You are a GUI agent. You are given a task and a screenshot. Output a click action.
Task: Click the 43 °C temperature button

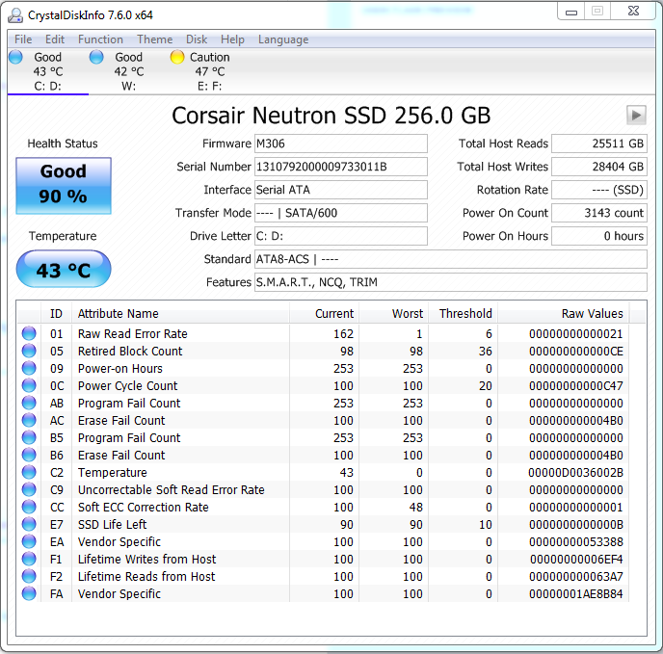pyautogui.click(x=64, y=271)
